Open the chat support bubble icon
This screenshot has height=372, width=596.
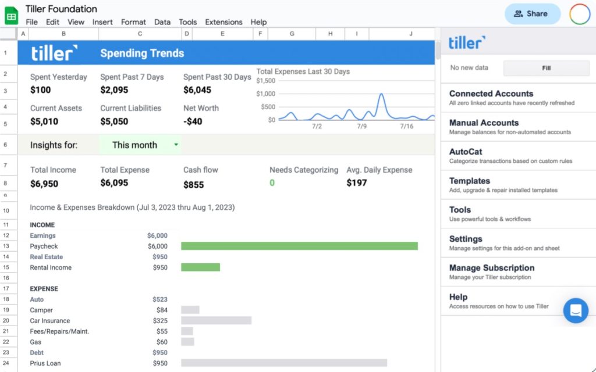(576, 310)
